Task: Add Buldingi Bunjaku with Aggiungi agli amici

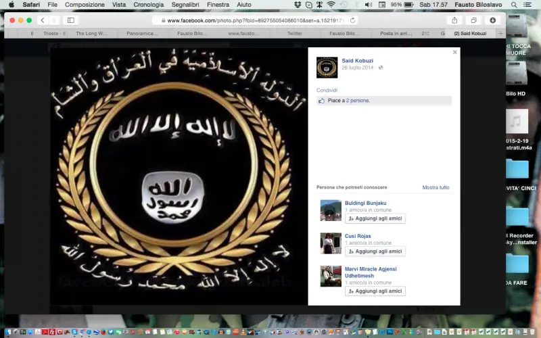Action: (x=375, y=218)
